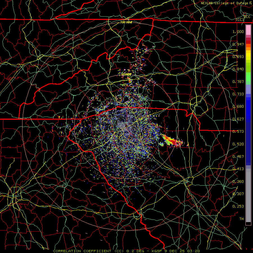Click the 0.520 legend value
The image size is (253, 253).
[x=238, y=144]
